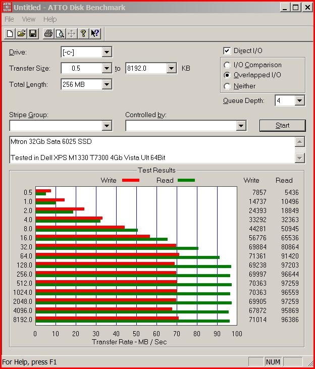Select the Neither radio button

pos(227,86)
